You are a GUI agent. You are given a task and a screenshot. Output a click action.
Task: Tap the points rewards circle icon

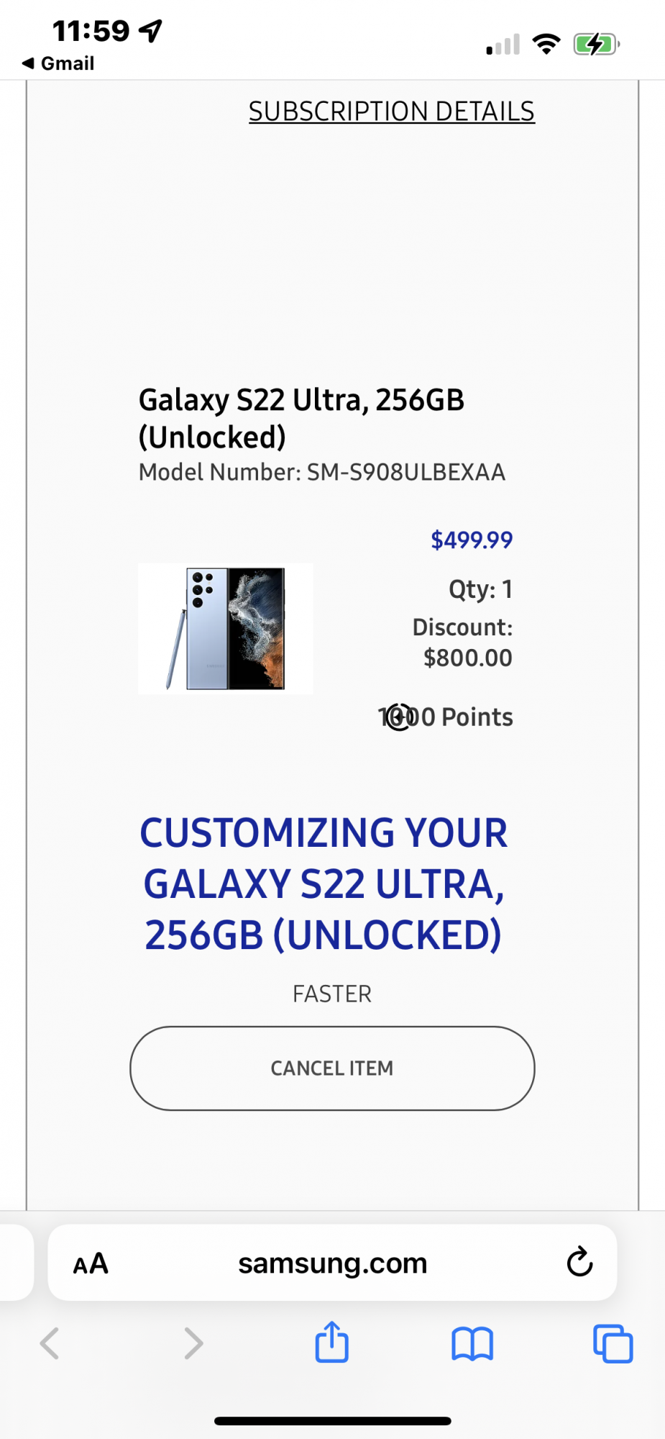pos(399,717)
